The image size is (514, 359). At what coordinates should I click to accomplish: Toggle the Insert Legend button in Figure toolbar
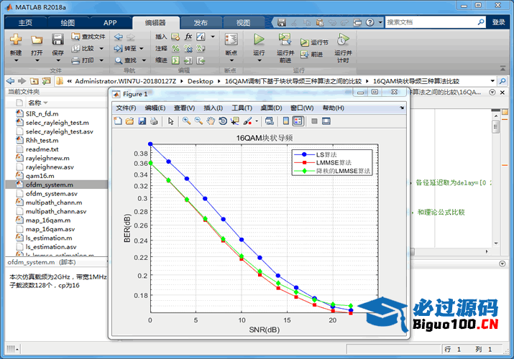298,121
